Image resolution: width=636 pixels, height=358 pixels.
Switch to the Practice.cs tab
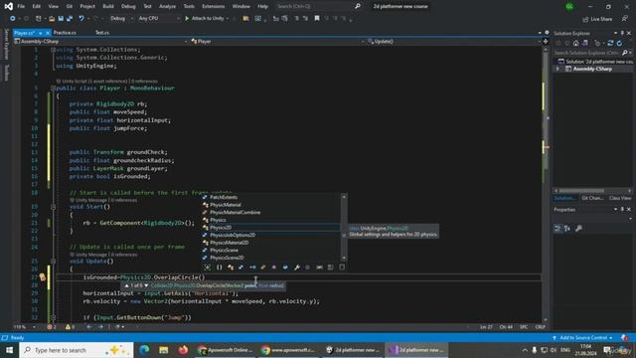click(x=65, y=33)
